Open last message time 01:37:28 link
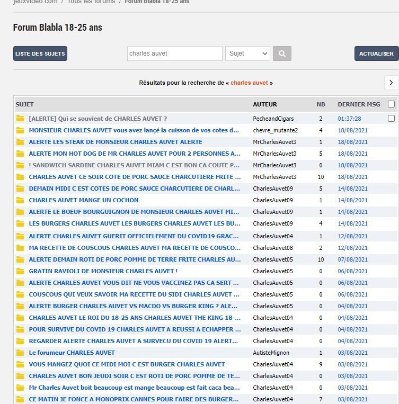 [x=349, y=119]
